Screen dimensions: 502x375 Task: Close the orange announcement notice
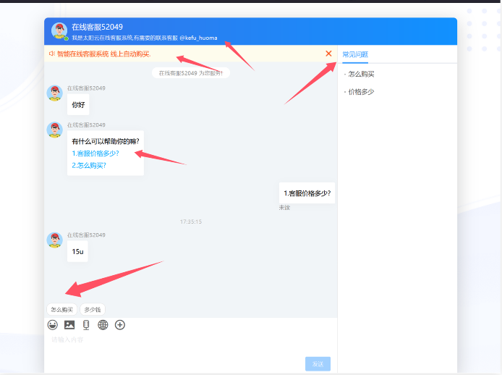[328, 54]
